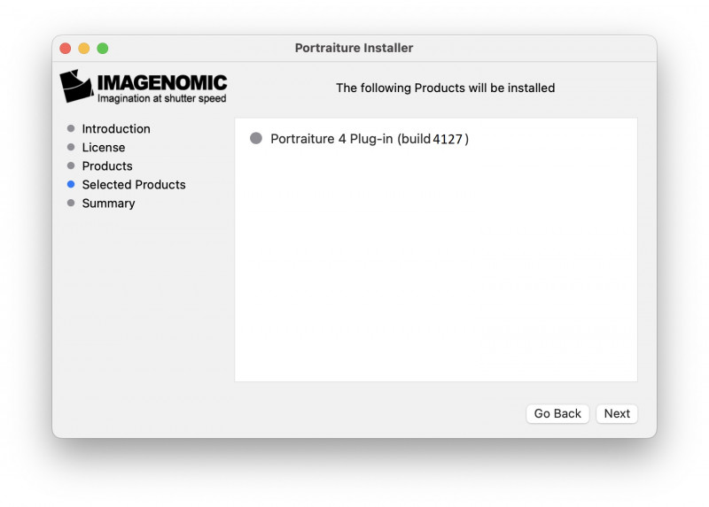The image size is (709, 507).
Task: Minimize the installer with the yellow button
Action: pos(84,48)
